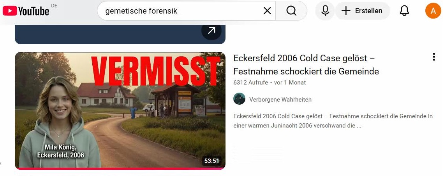The image size is (444, 176).
Task: Open the Verborgene Wahrheiten channel avatar
Action: tap(239, 99)
